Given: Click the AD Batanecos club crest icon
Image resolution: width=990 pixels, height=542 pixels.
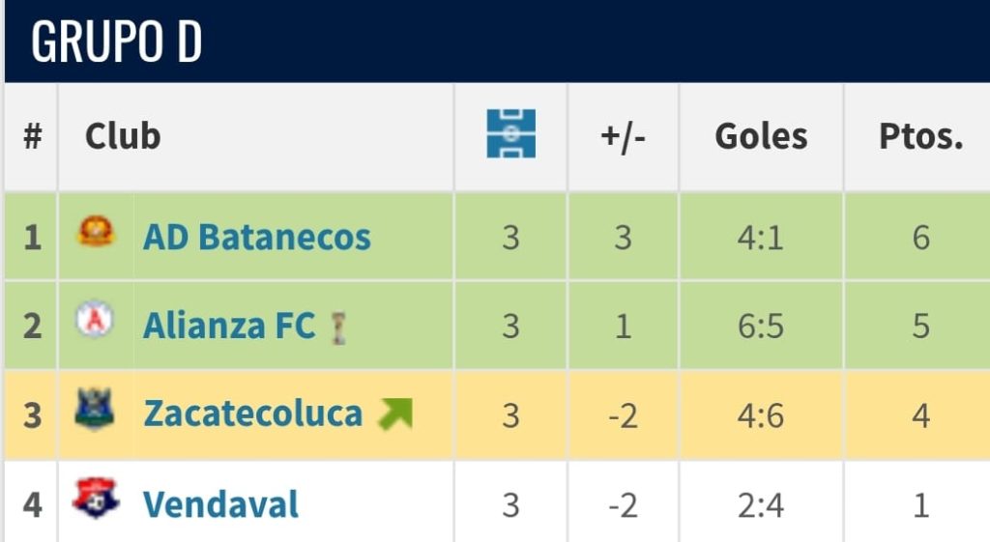Looking at the screenshot, I should click(96, 233).
